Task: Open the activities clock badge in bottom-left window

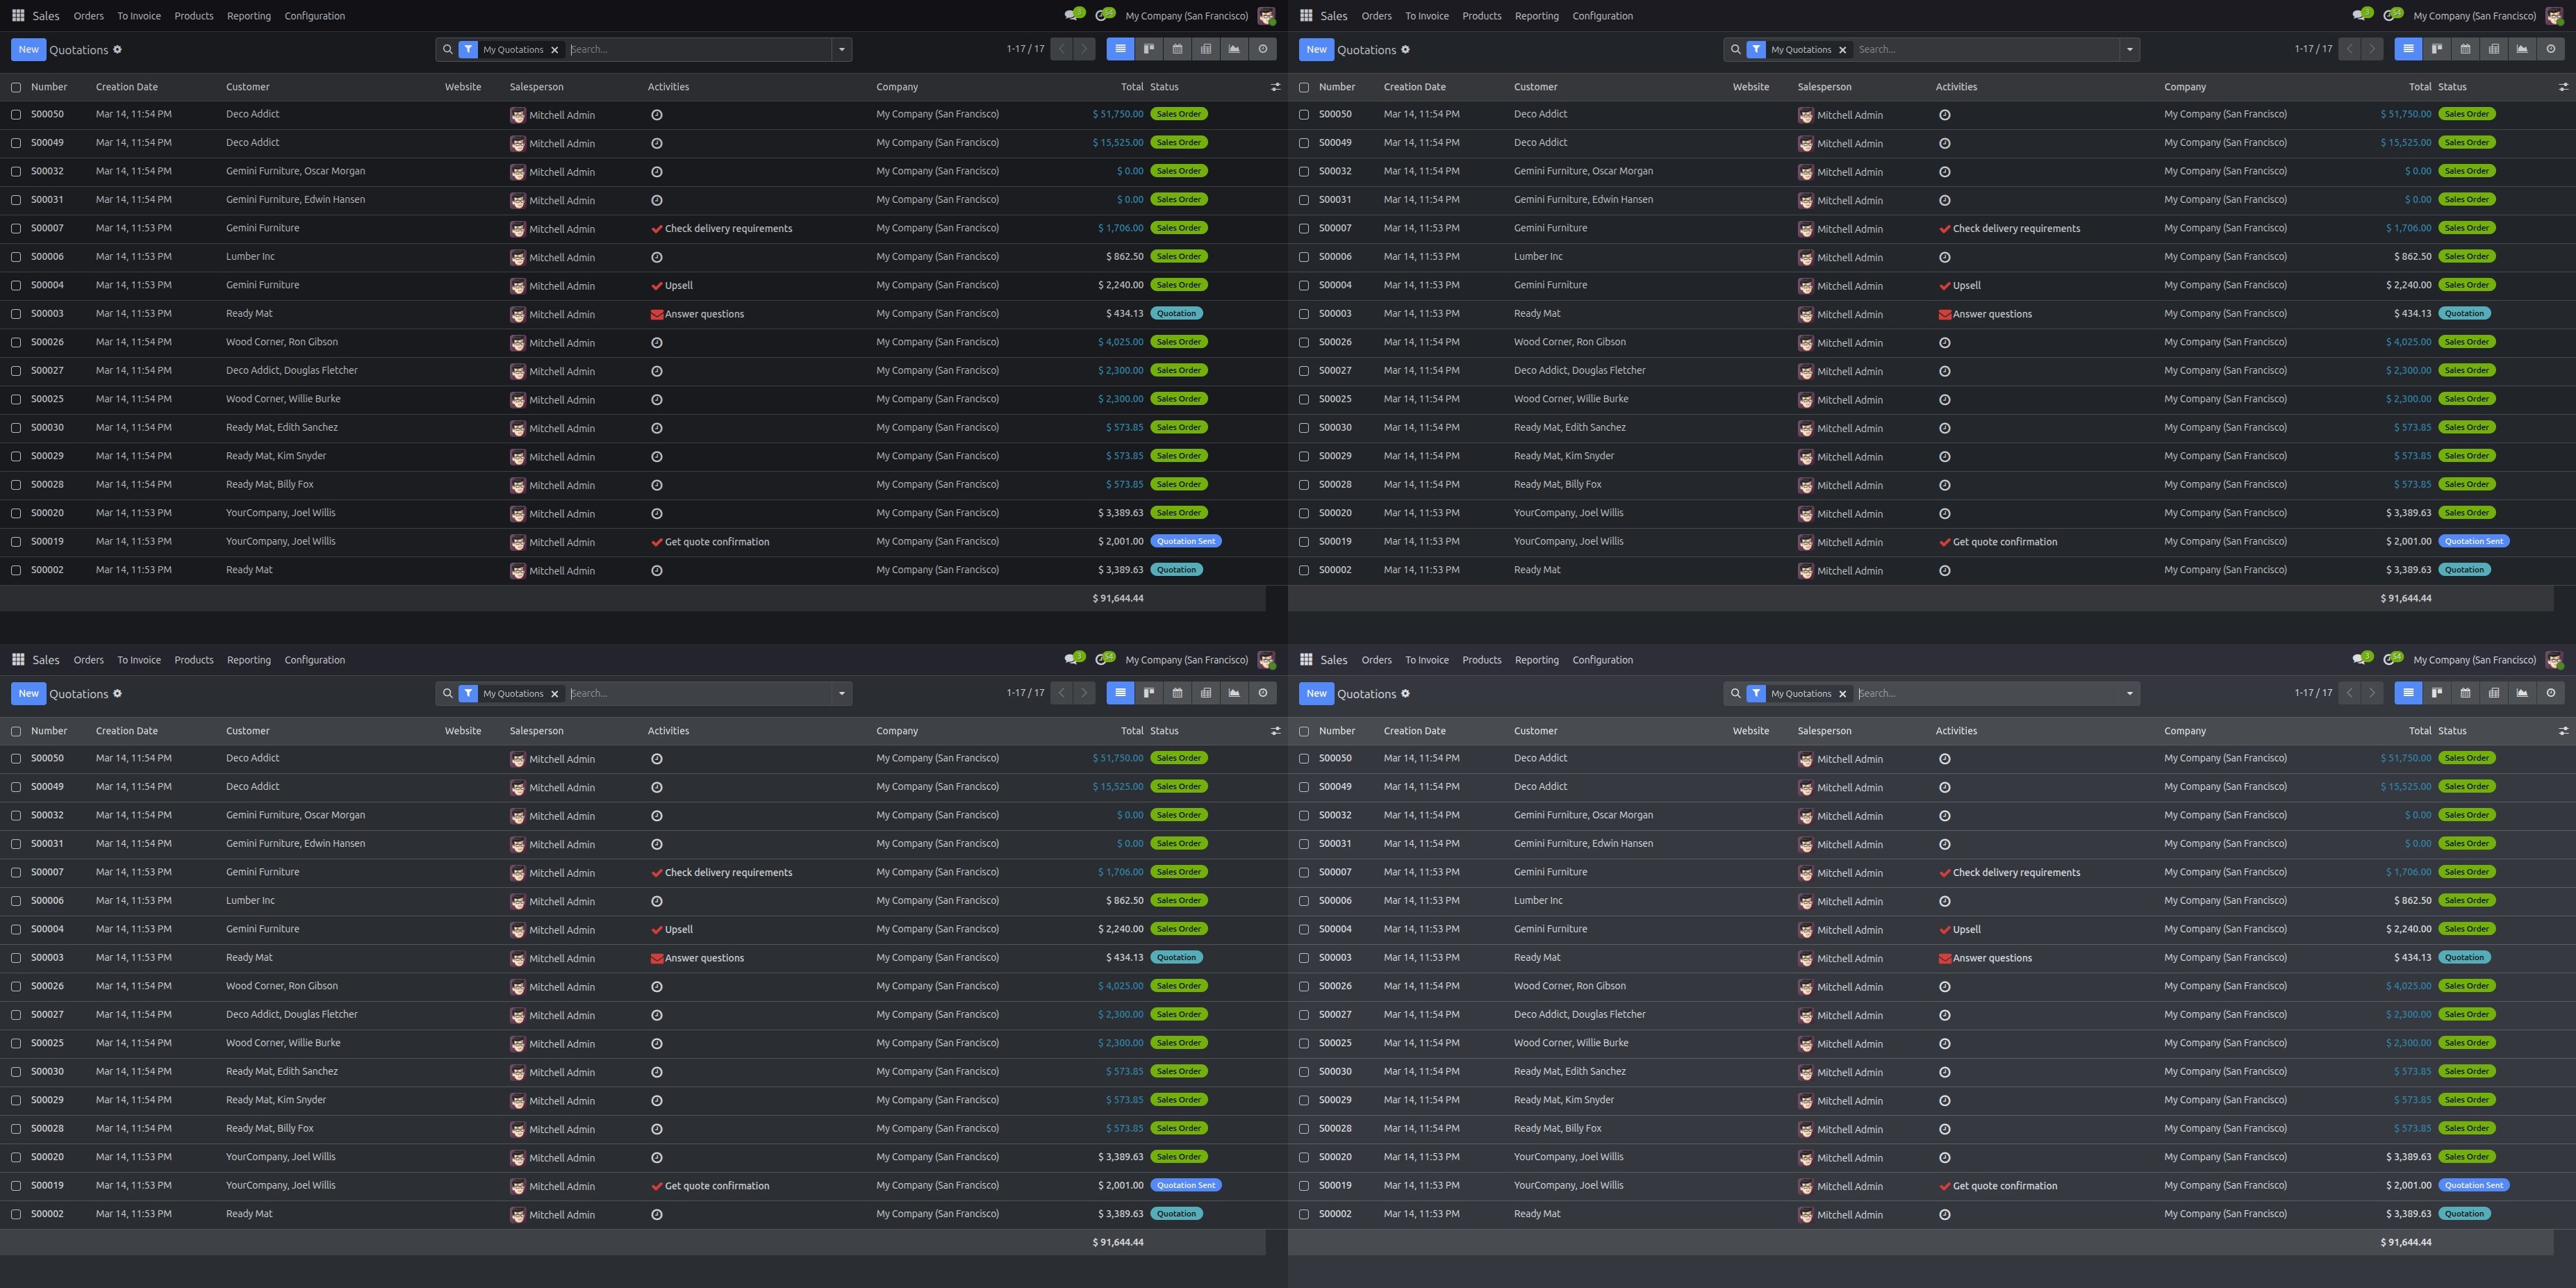Action: click(1102, 659)
